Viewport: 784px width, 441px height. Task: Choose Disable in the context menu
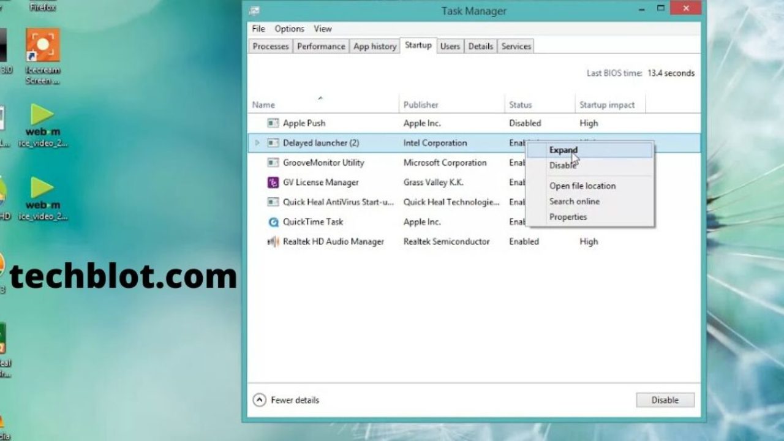pos(590,165)
